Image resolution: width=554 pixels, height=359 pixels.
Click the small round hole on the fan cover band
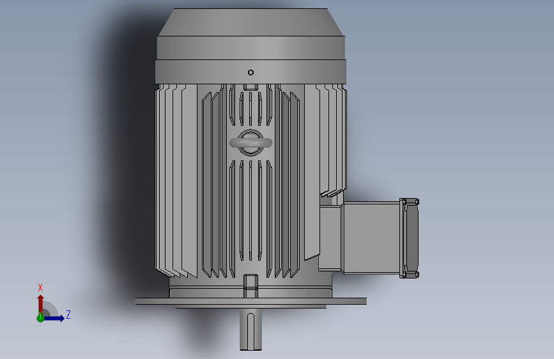(251, 72)
